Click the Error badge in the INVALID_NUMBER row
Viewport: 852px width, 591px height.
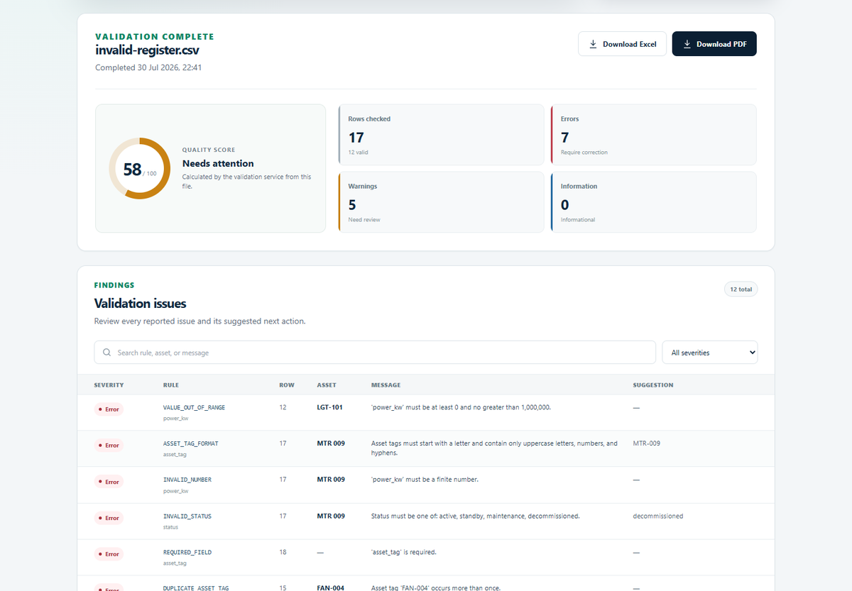click(x=109, y=482)
